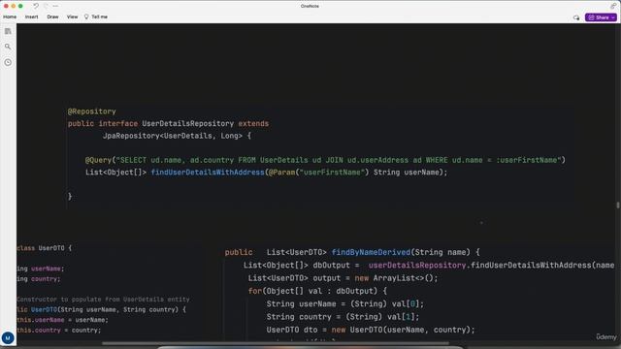
Task: Click JpaRepository<UserDetails, Long> line
Action: tap(177, 136)
